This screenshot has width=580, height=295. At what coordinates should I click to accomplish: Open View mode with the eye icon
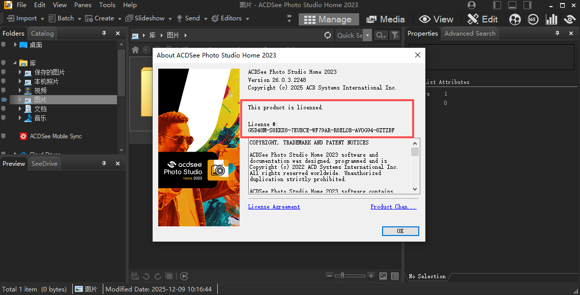[436, 19]
